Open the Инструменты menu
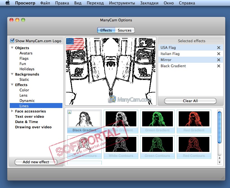This screenshot has height=188, width=230. click(122, 3)
